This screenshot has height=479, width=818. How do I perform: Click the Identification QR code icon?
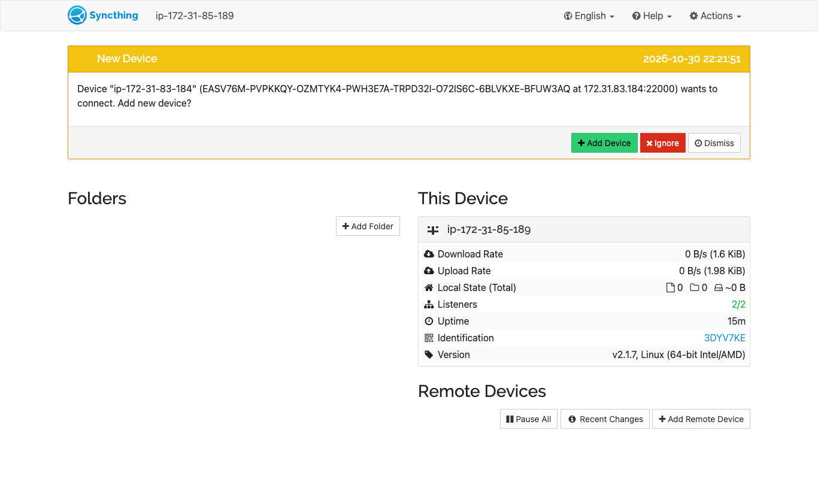tap(429, 338)
